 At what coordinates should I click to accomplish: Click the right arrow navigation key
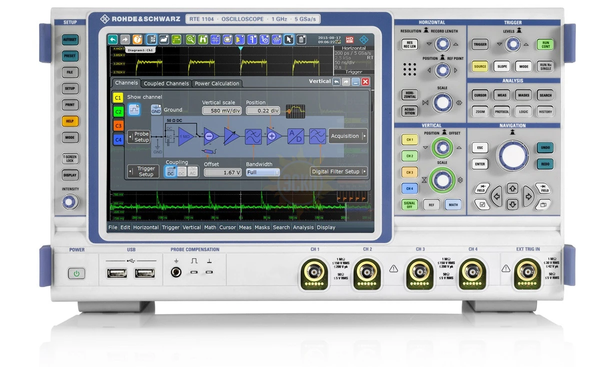pos(528,197)
